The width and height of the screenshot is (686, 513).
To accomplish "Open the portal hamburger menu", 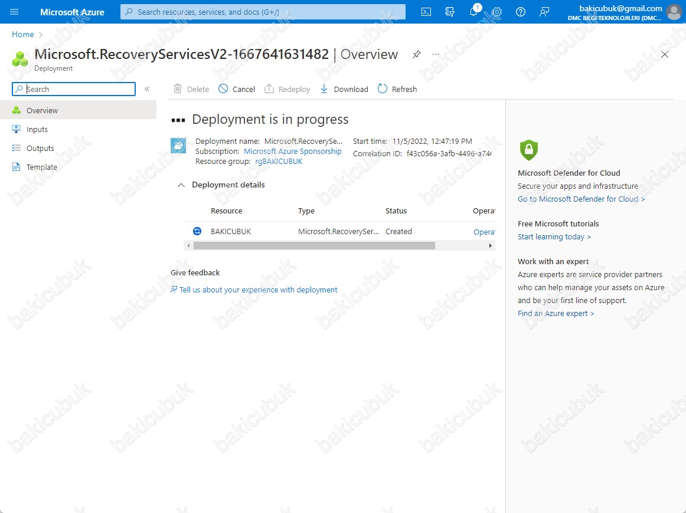I will pos(14,12).
